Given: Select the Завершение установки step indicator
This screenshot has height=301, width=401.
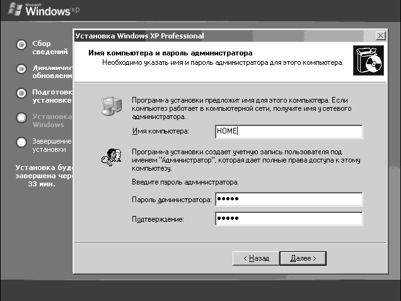Looking at the screenshot, I should tap(21, 142).
